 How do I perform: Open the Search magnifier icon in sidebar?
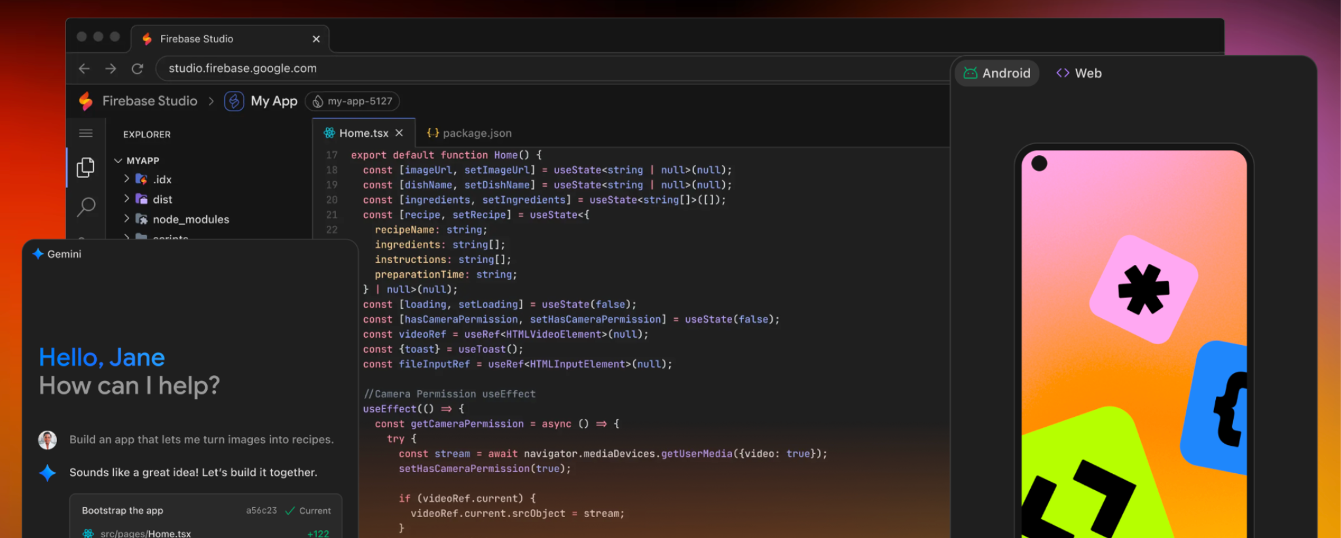(x=86, y=207)
